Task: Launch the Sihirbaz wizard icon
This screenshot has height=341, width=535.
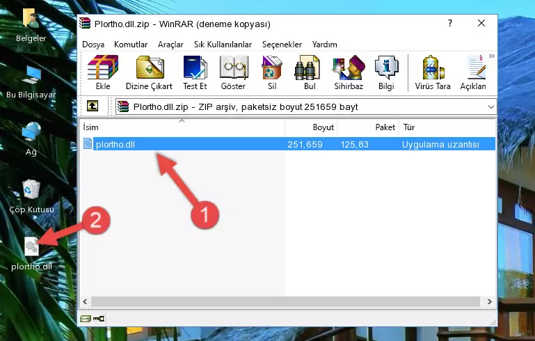Action: tap(349, 68)
